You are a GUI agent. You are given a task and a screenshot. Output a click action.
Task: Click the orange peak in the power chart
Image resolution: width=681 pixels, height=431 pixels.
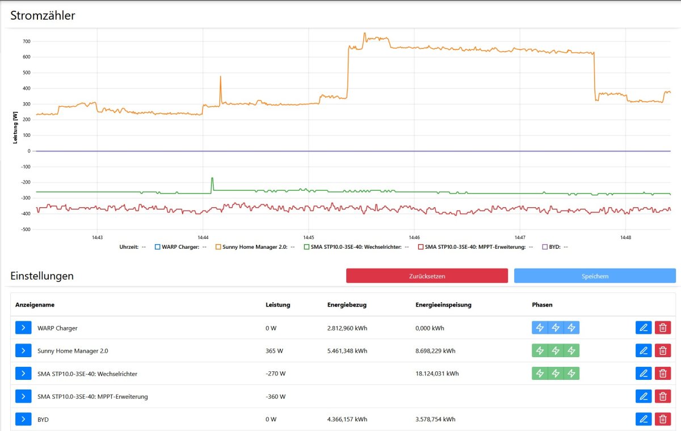point(365,34)
